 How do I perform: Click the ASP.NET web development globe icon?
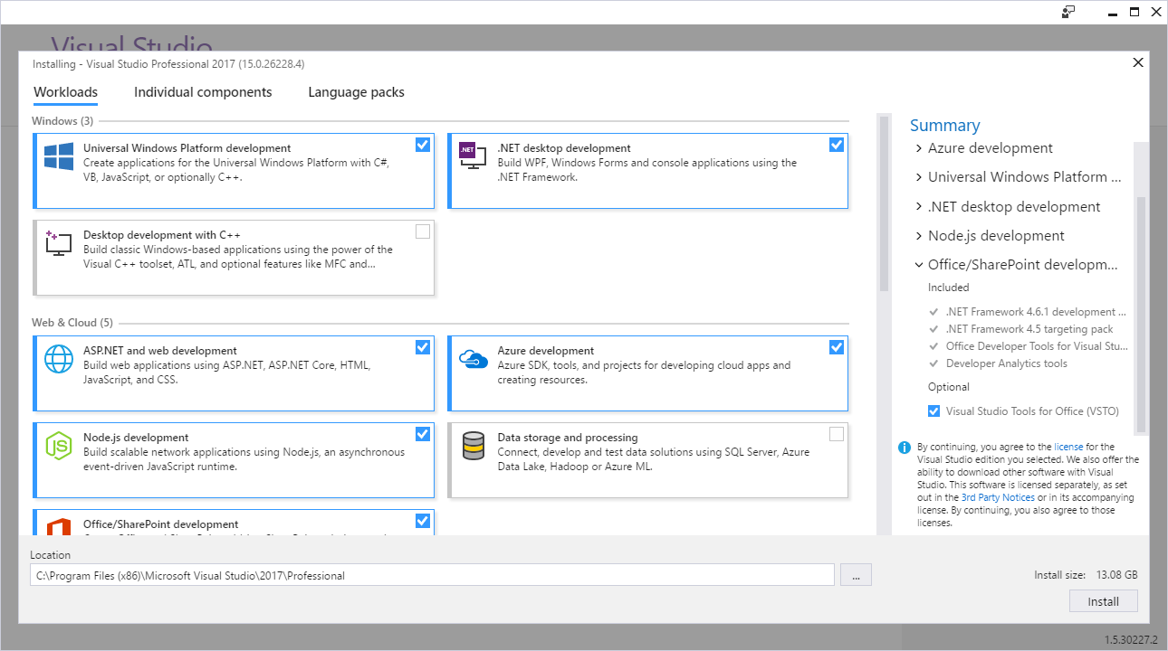pyautogui.click(x=59, y=359)
